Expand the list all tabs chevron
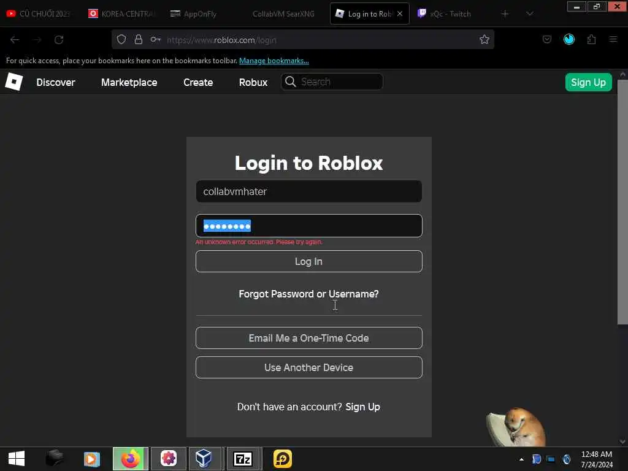628x471 pixels. pos(529,13)
